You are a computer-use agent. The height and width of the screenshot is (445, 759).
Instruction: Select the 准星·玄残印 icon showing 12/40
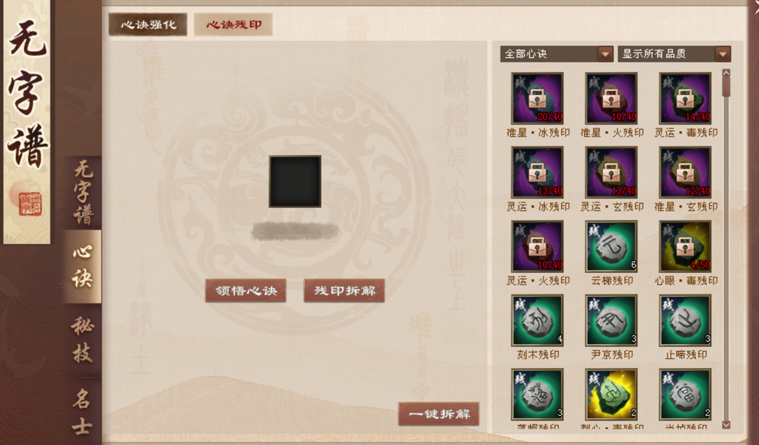coord(686,172)
